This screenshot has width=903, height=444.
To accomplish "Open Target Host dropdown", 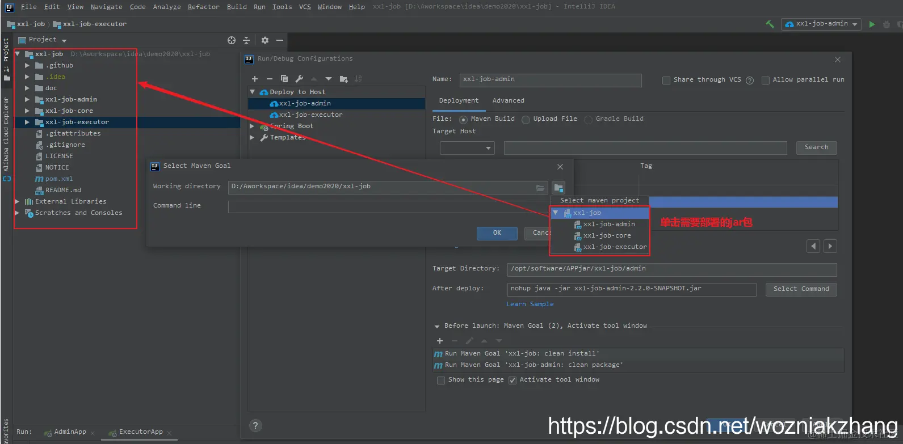I will coord(467,148).
